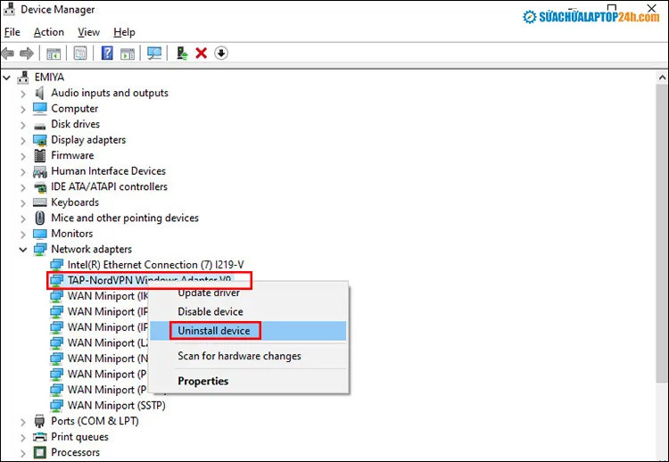Screen dimensions: 669x462
Task: Click the Properties toolbar icon
Action: click(x=80, y=54)
